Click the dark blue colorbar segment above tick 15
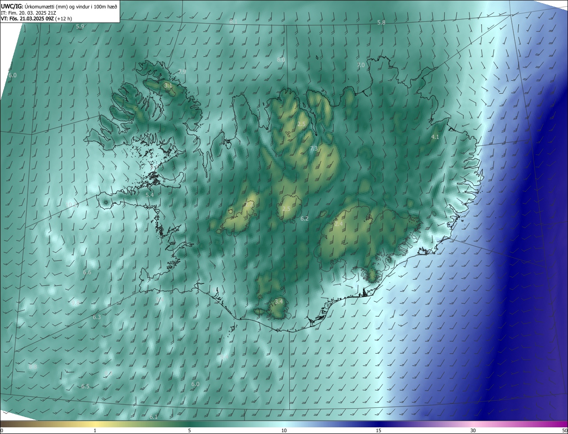The image size is (568, 434). click(x=379, y=424)
